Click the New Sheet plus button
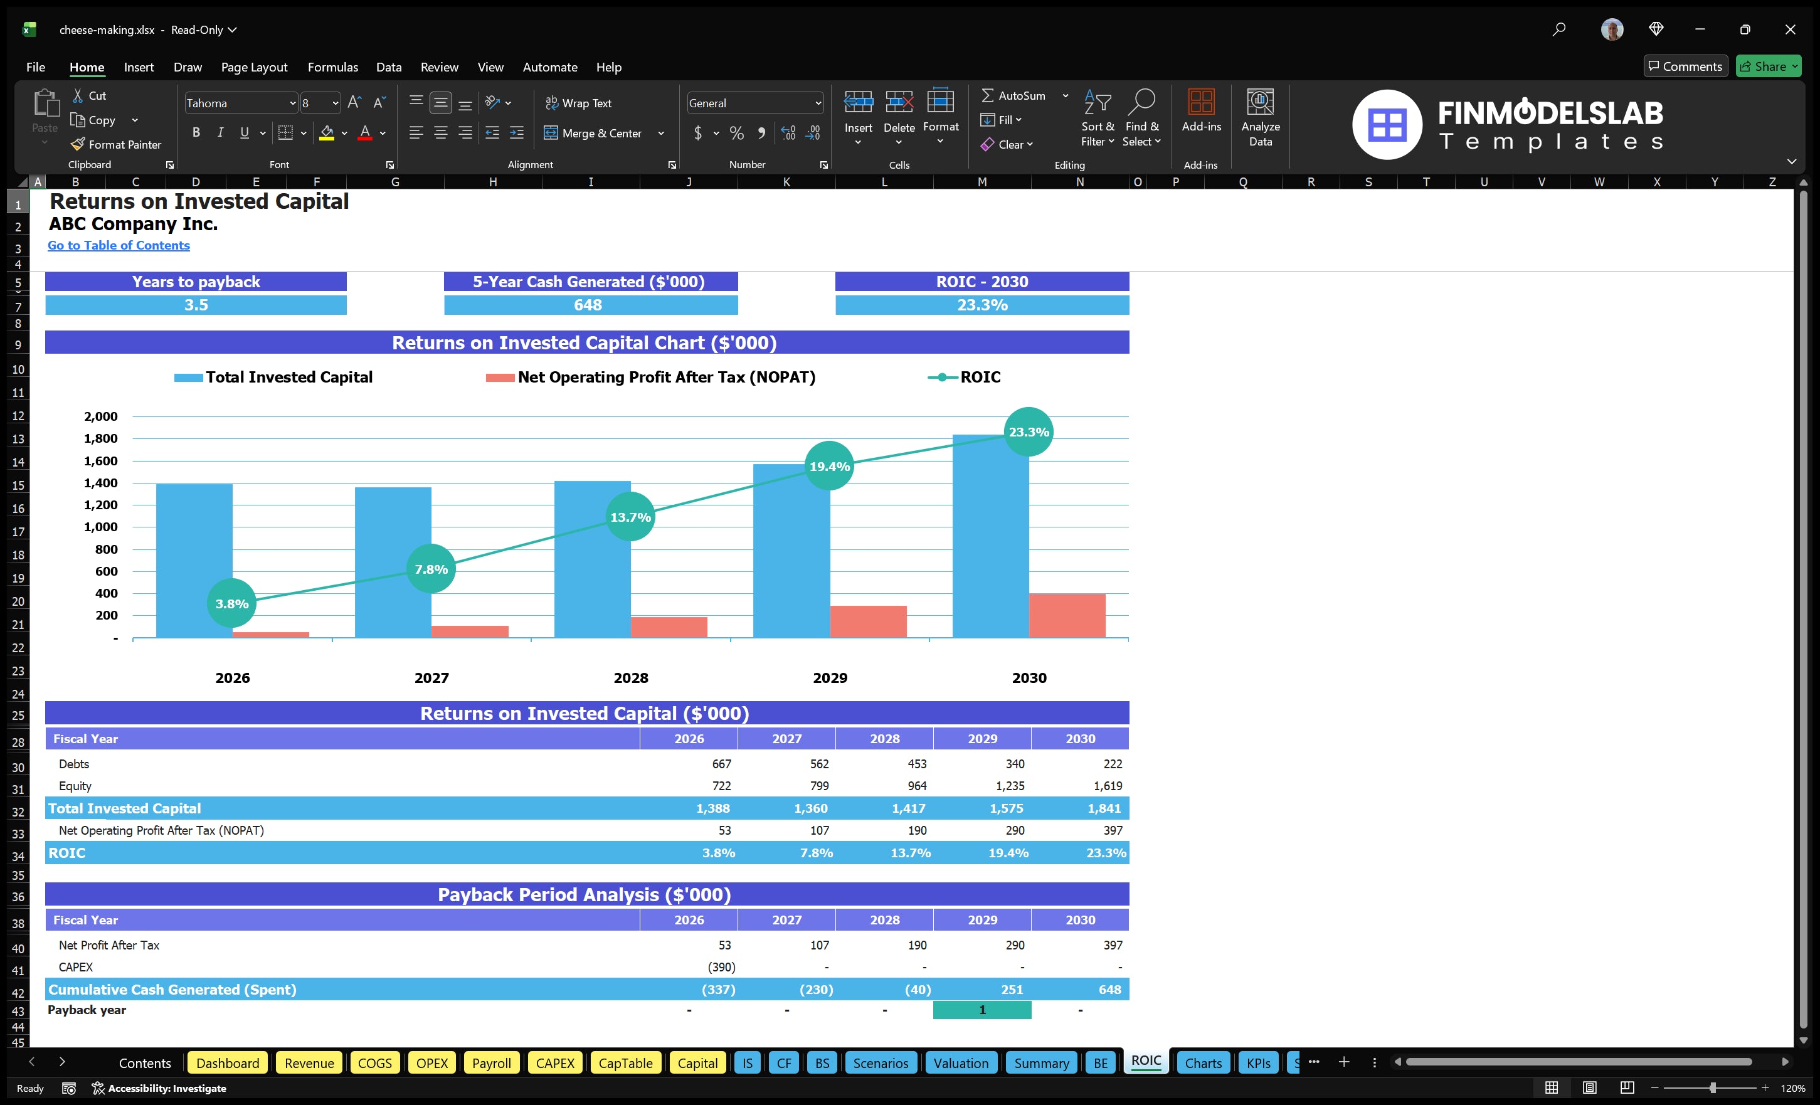Image resolution: width=1820 pixels, height=1105 pixels. coord(1345,1063)
